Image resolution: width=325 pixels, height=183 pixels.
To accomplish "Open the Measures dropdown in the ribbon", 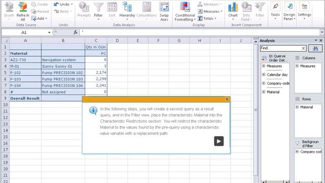I will 210,11.
